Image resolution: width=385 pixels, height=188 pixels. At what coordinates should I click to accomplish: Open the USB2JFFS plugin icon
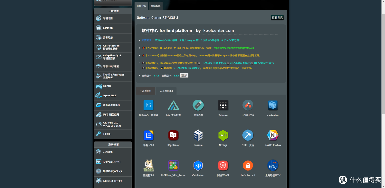(x=248, y=105)
